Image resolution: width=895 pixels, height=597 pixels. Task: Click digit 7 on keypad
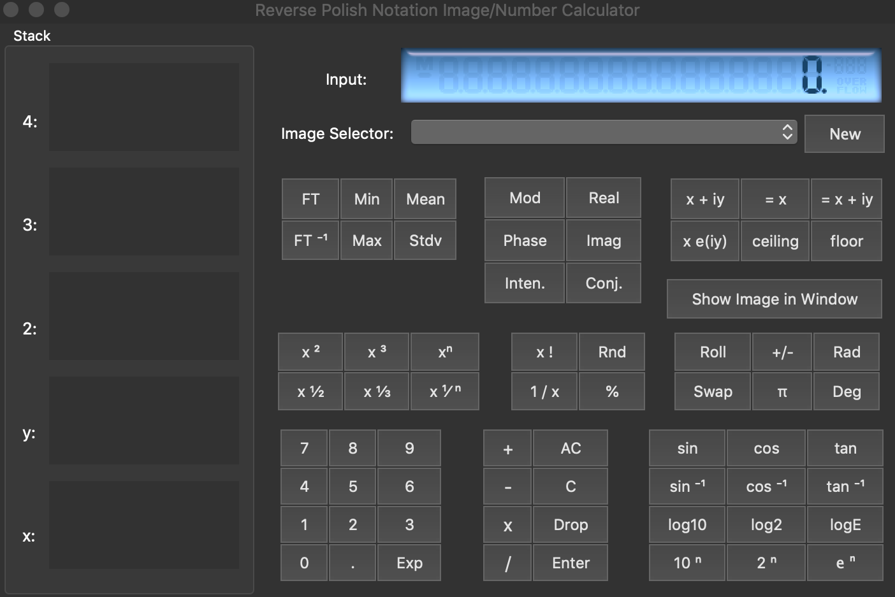[304, 448]
